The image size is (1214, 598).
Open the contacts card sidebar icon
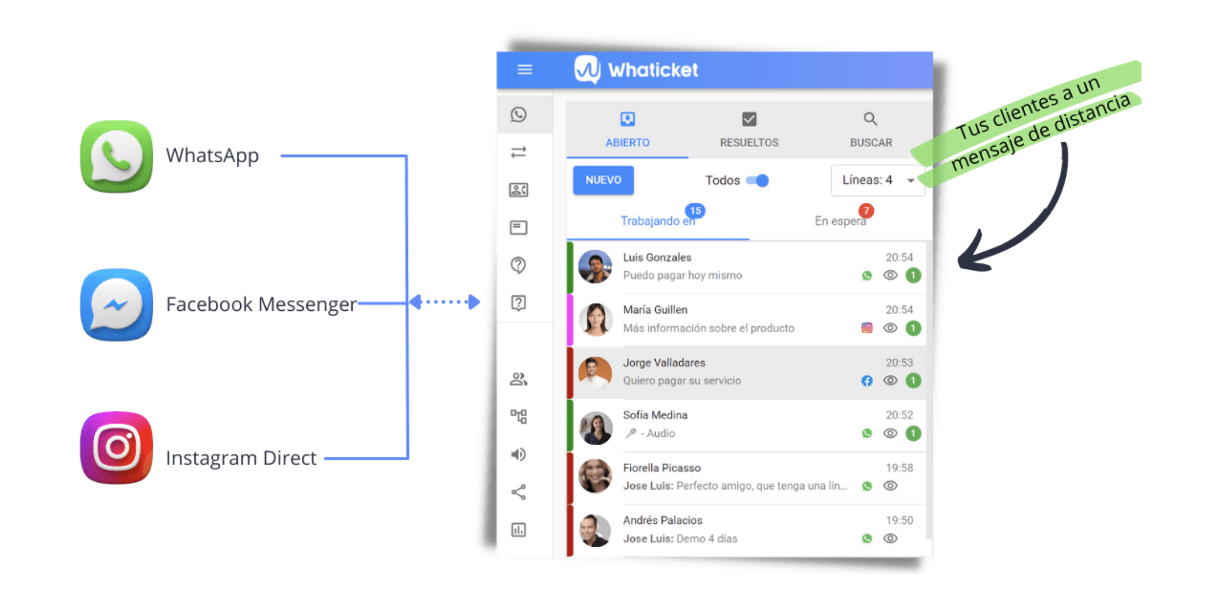pos(518,190)
